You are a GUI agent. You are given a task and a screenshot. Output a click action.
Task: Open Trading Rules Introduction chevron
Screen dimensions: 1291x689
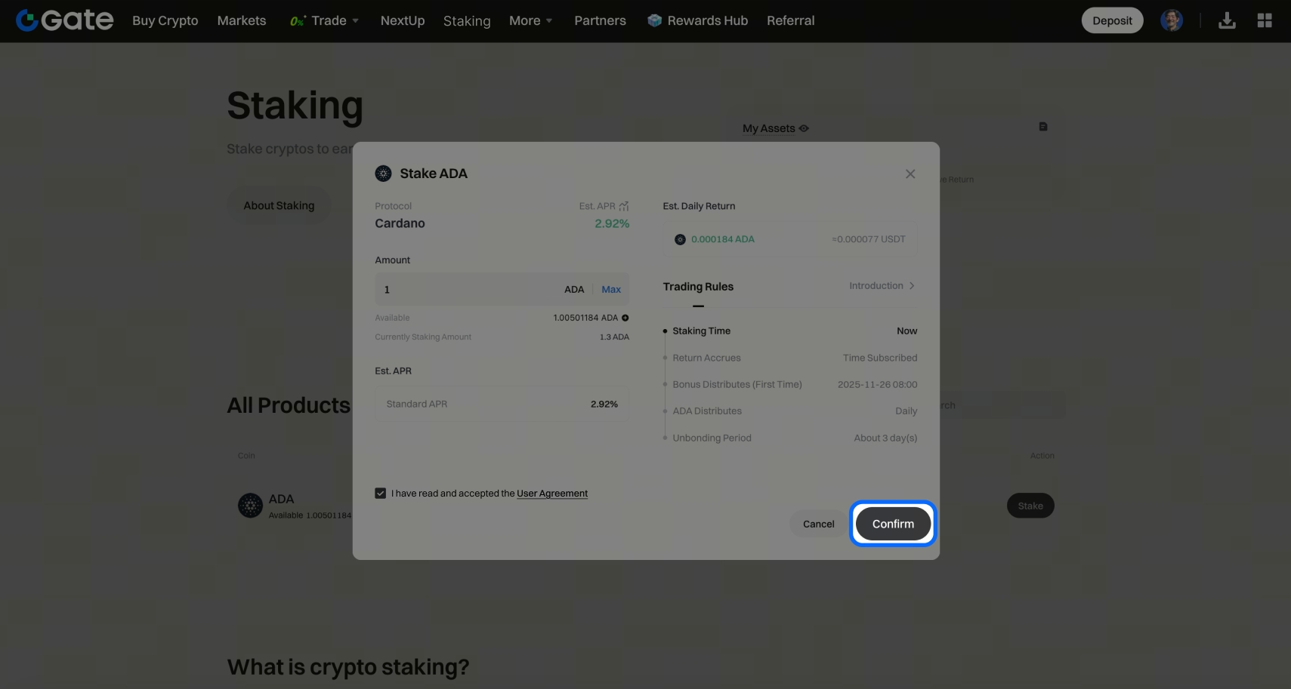pyautogui.click(x=912, y=286)
